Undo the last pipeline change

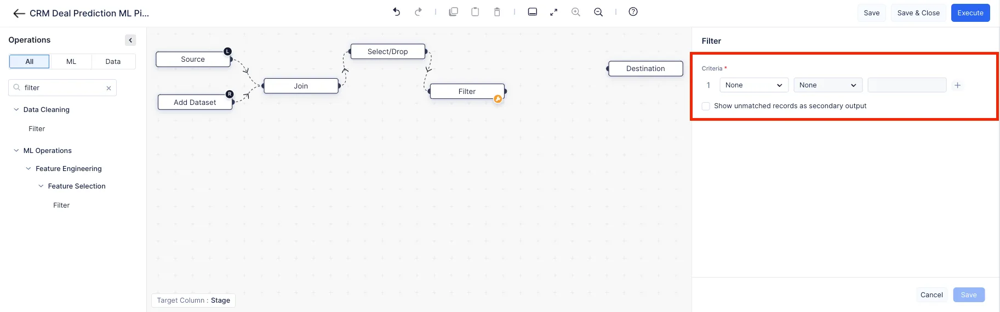(396, 12)
